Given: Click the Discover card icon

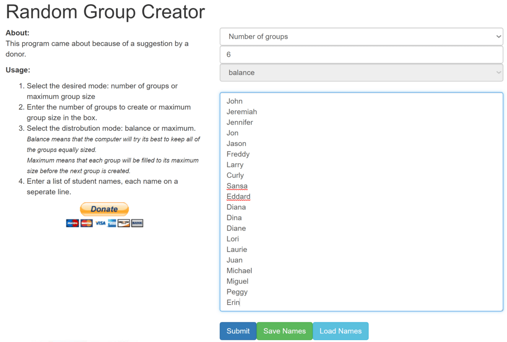Looking at the screenshot, I should [124, 223].
